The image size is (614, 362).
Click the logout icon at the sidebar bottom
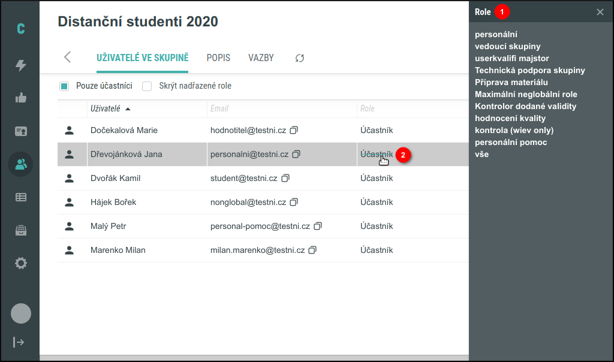[x=20, y=342]
